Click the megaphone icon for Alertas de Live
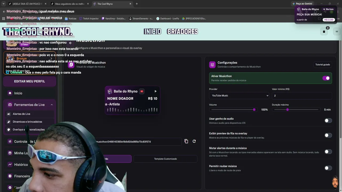The width and height of the screenshot is (342, 192). pos(9,114)
